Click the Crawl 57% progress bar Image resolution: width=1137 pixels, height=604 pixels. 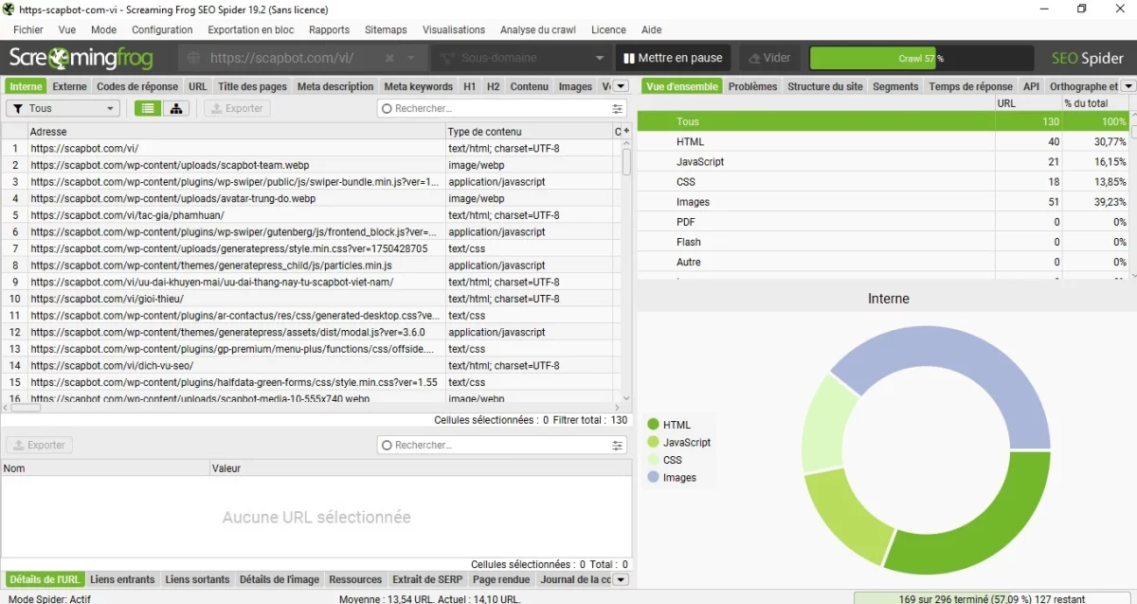click(x=922, y=58)
